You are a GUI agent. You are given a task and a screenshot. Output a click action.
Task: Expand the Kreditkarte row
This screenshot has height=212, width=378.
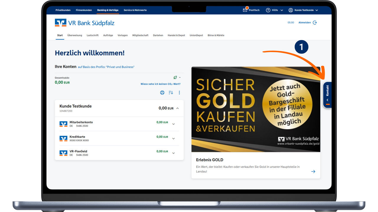pyautogui.click(x=173, y=138)
